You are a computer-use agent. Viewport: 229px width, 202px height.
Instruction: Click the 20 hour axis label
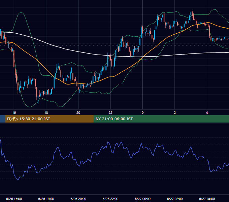(78, 113)
